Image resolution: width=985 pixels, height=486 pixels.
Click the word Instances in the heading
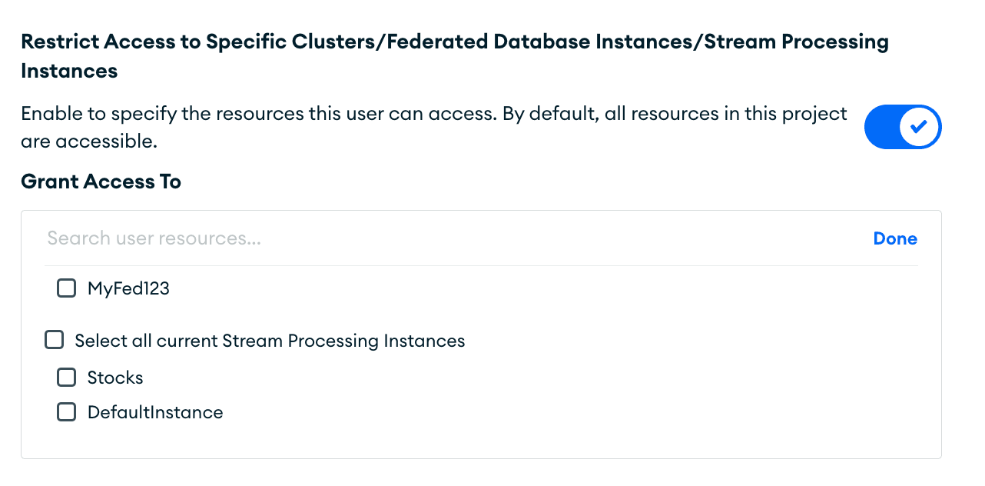pos(69,72)
